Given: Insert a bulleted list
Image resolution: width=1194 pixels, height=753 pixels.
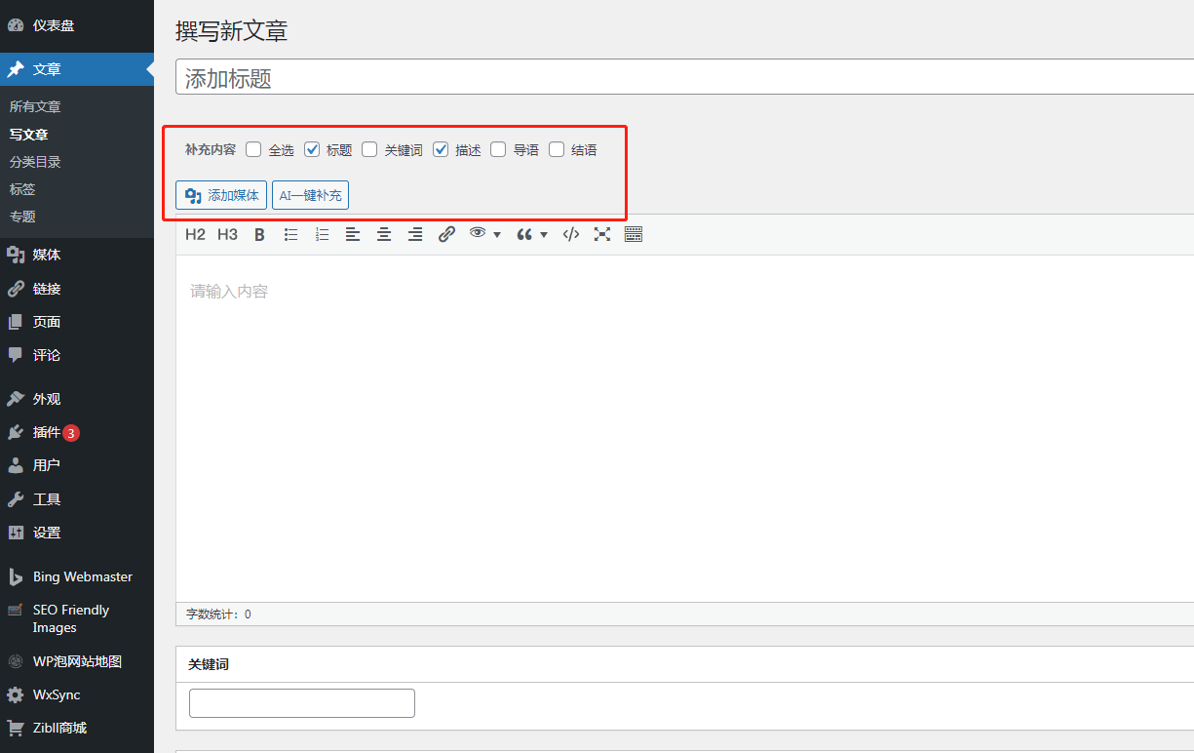Looking at the screenshot, I should tap(290, 234).
